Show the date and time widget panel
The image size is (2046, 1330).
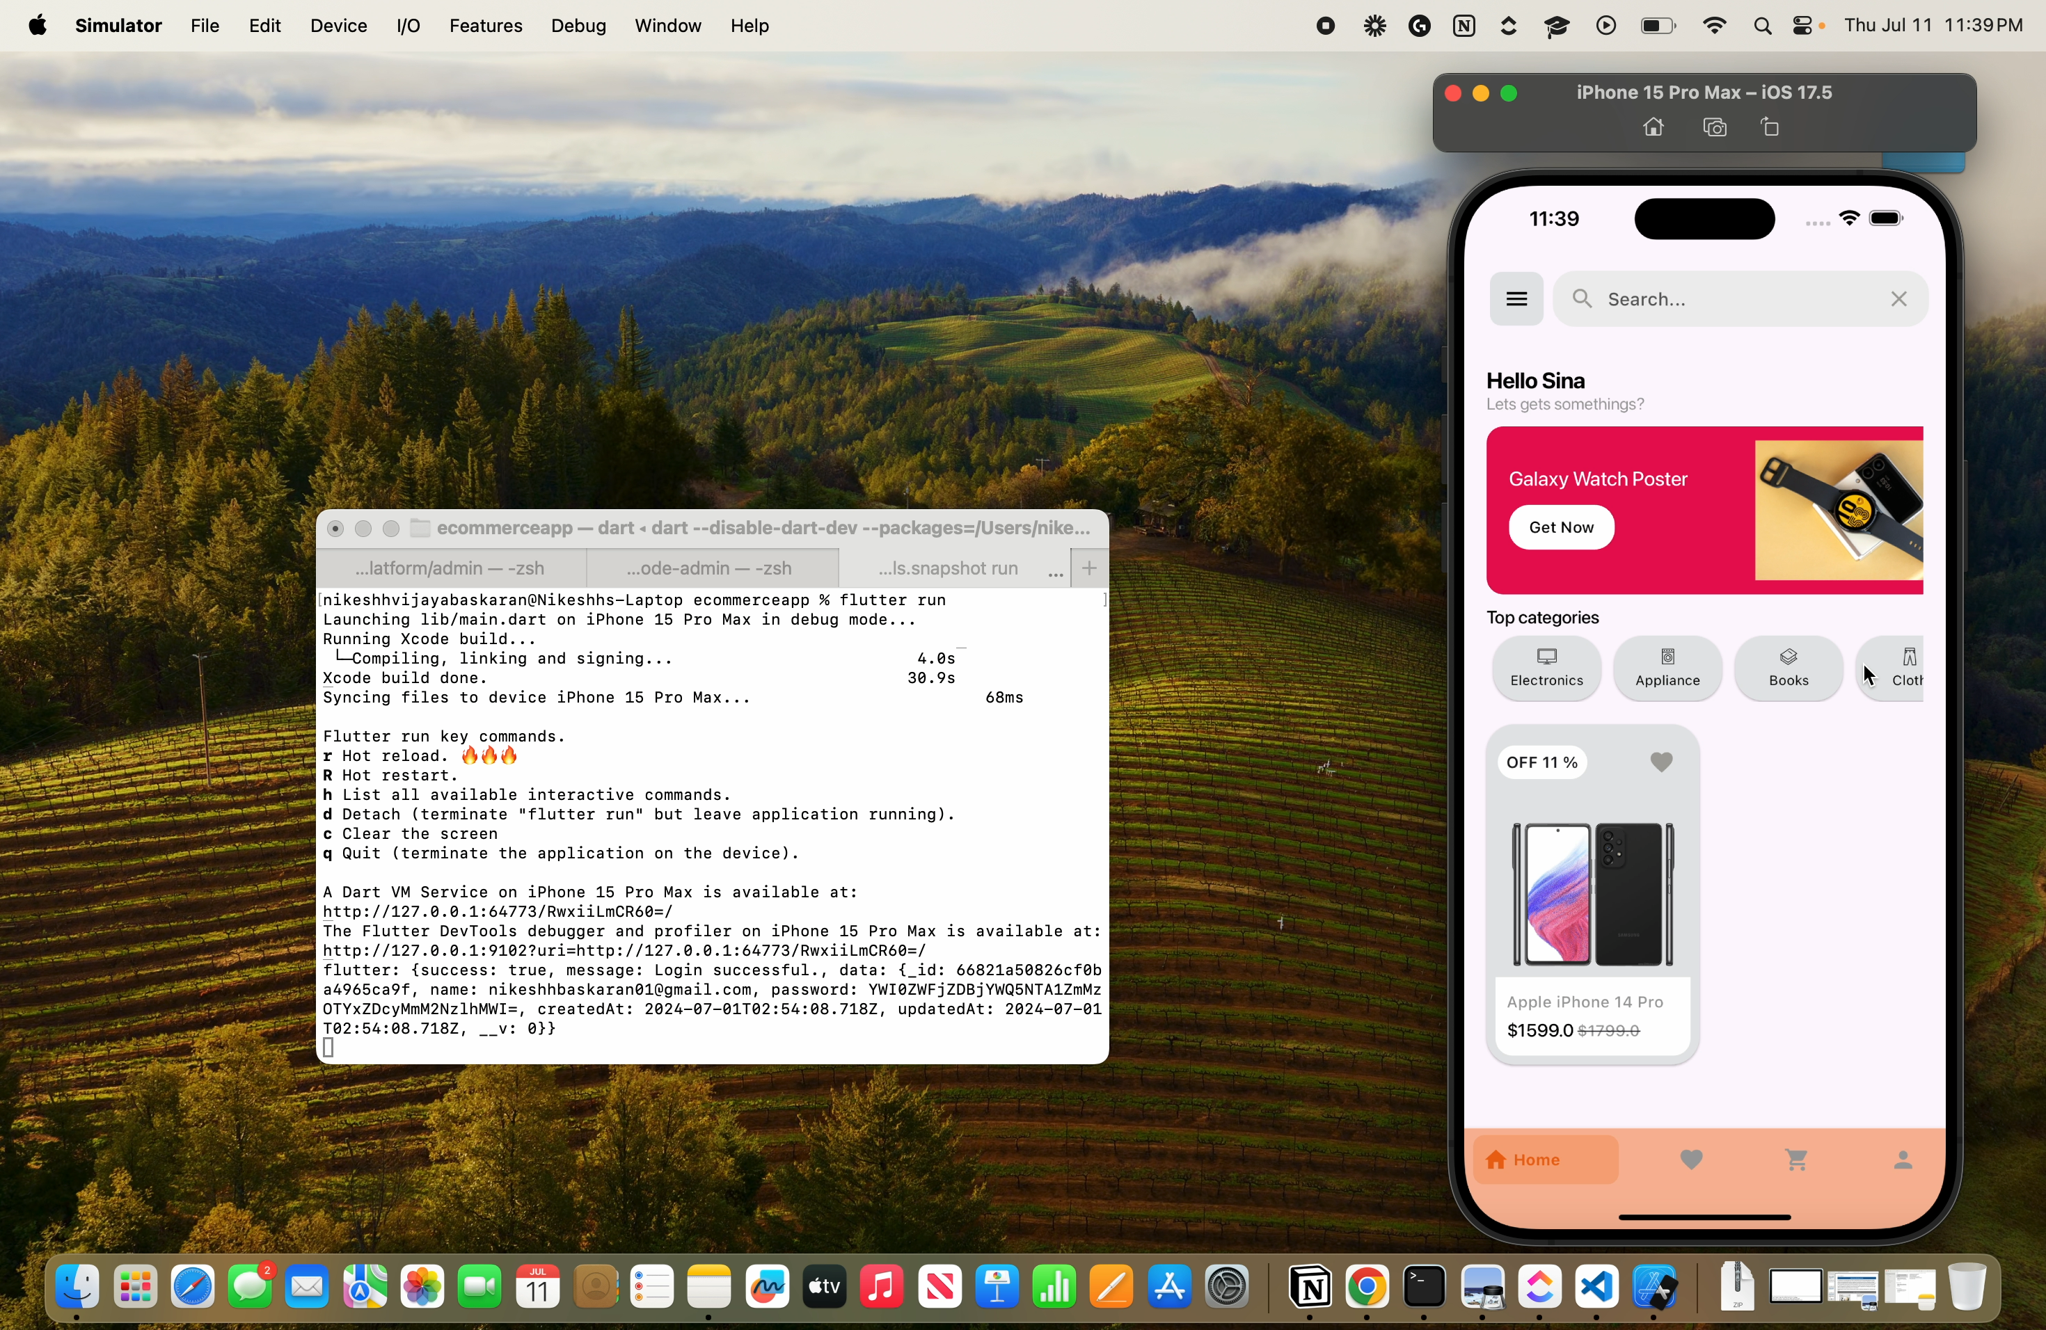point(1933,26)
